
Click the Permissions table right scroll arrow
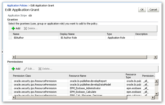click(153, 97)
